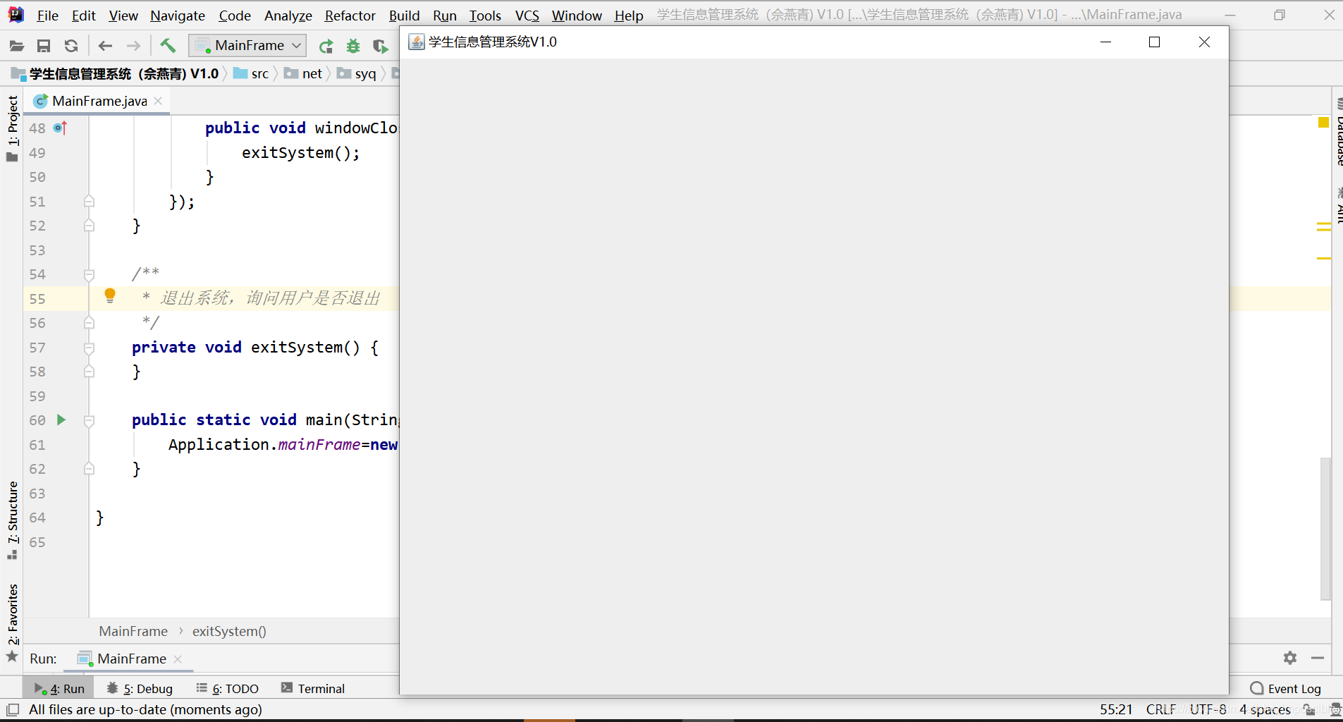Collapse the Javadoc fold at line 54

click(x=89, y=274)
